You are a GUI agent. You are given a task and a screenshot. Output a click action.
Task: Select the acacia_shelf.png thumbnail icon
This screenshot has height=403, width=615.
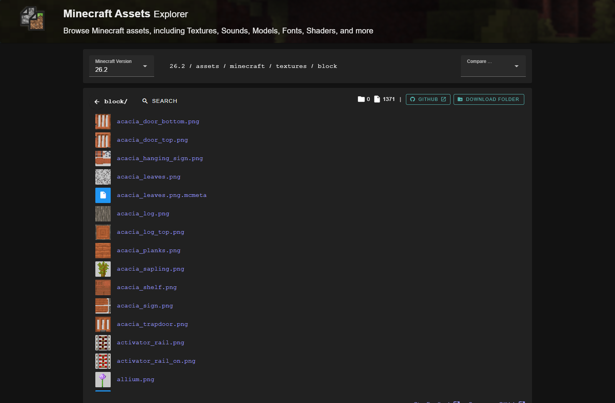pos(103,287)
